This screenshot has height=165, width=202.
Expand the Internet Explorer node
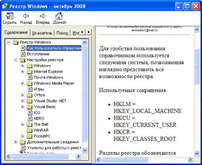coord(23,72)
